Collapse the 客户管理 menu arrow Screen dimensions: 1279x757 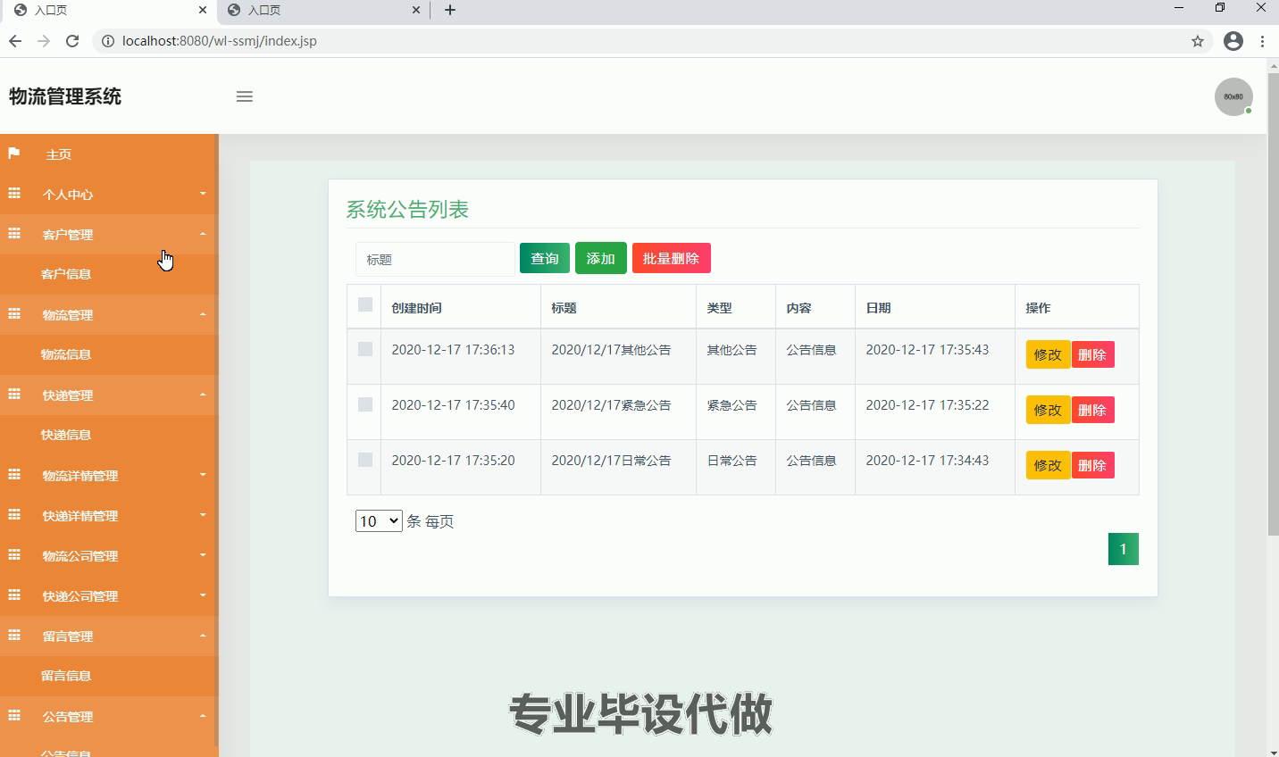coord(203,234)
